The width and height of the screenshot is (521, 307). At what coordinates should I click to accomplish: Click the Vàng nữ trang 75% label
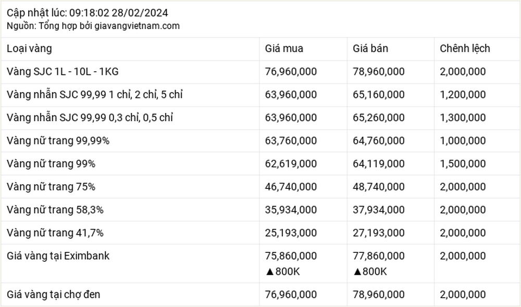tap(51, 187)
